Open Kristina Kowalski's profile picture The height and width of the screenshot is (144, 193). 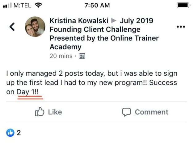pyautogui.click(x=35, y=27)
